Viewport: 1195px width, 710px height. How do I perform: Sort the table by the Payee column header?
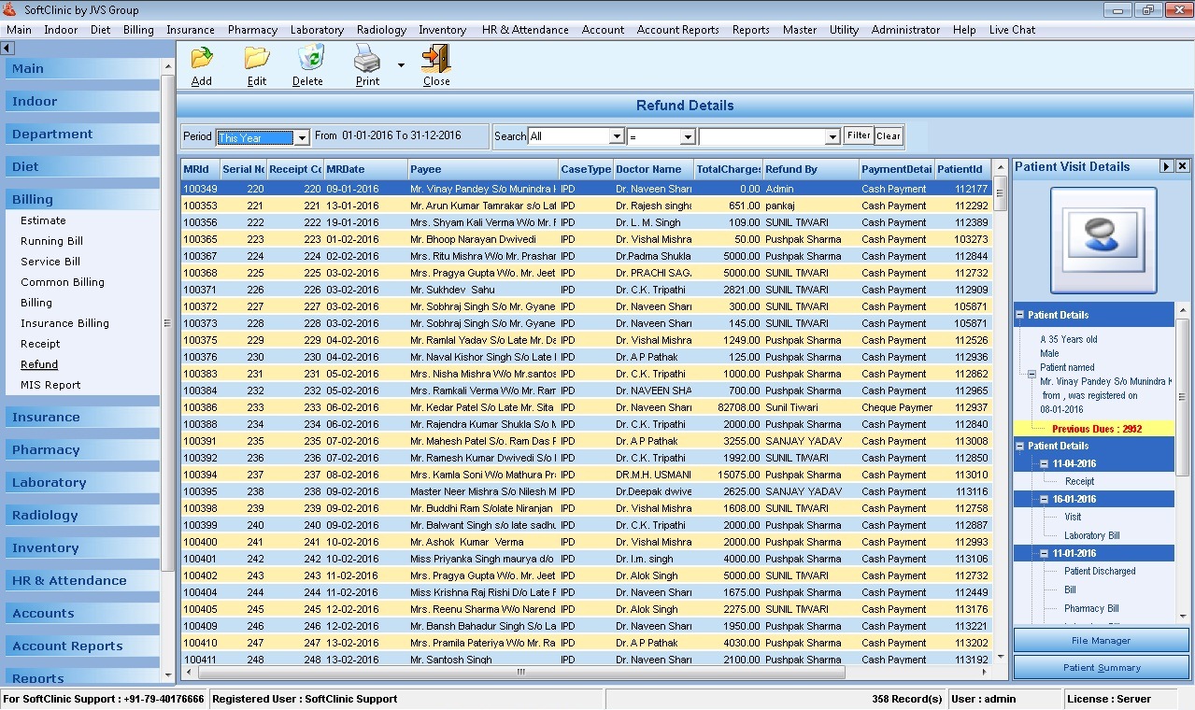click(482, 169)
